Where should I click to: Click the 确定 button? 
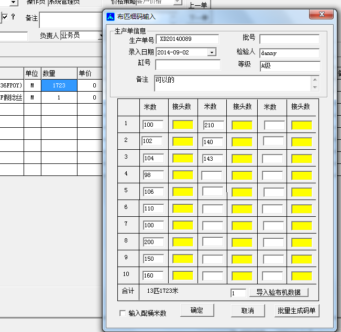197,310
